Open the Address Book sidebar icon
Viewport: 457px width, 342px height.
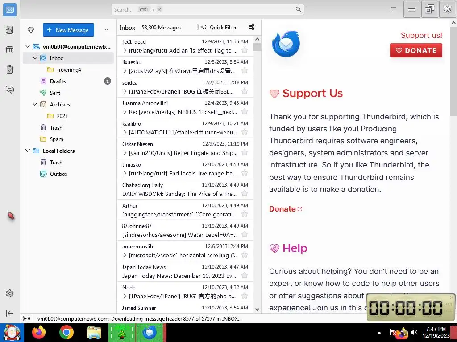(x=10, y=30)
